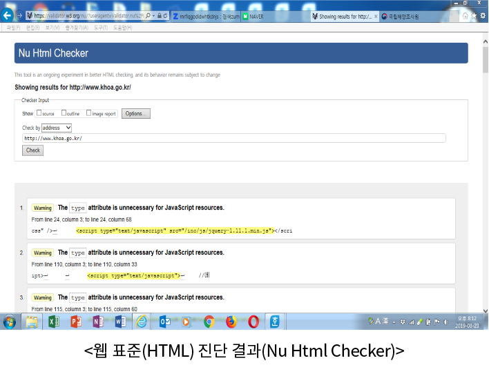The width and height of the screenshot is (489, 374).
Task: Show hidden tray icons arrow
Action: click(x=394, y=322)
